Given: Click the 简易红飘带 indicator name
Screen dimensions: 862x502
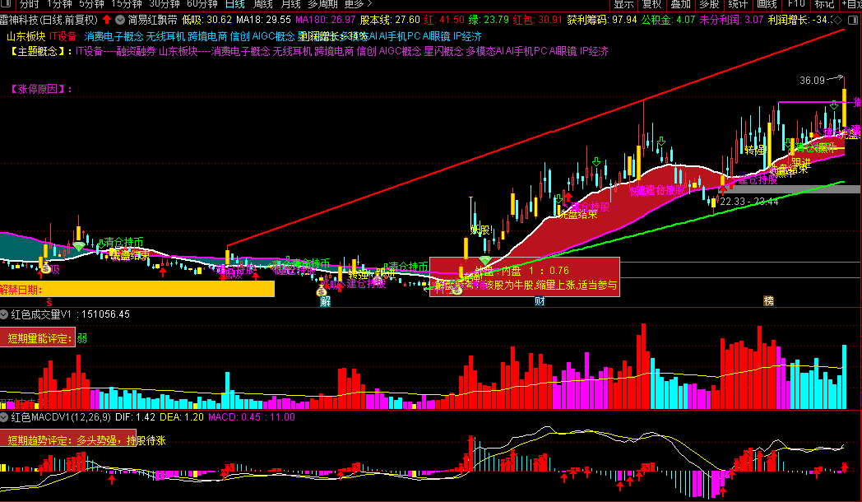Looking at the screenshot, I should [153, 20].
